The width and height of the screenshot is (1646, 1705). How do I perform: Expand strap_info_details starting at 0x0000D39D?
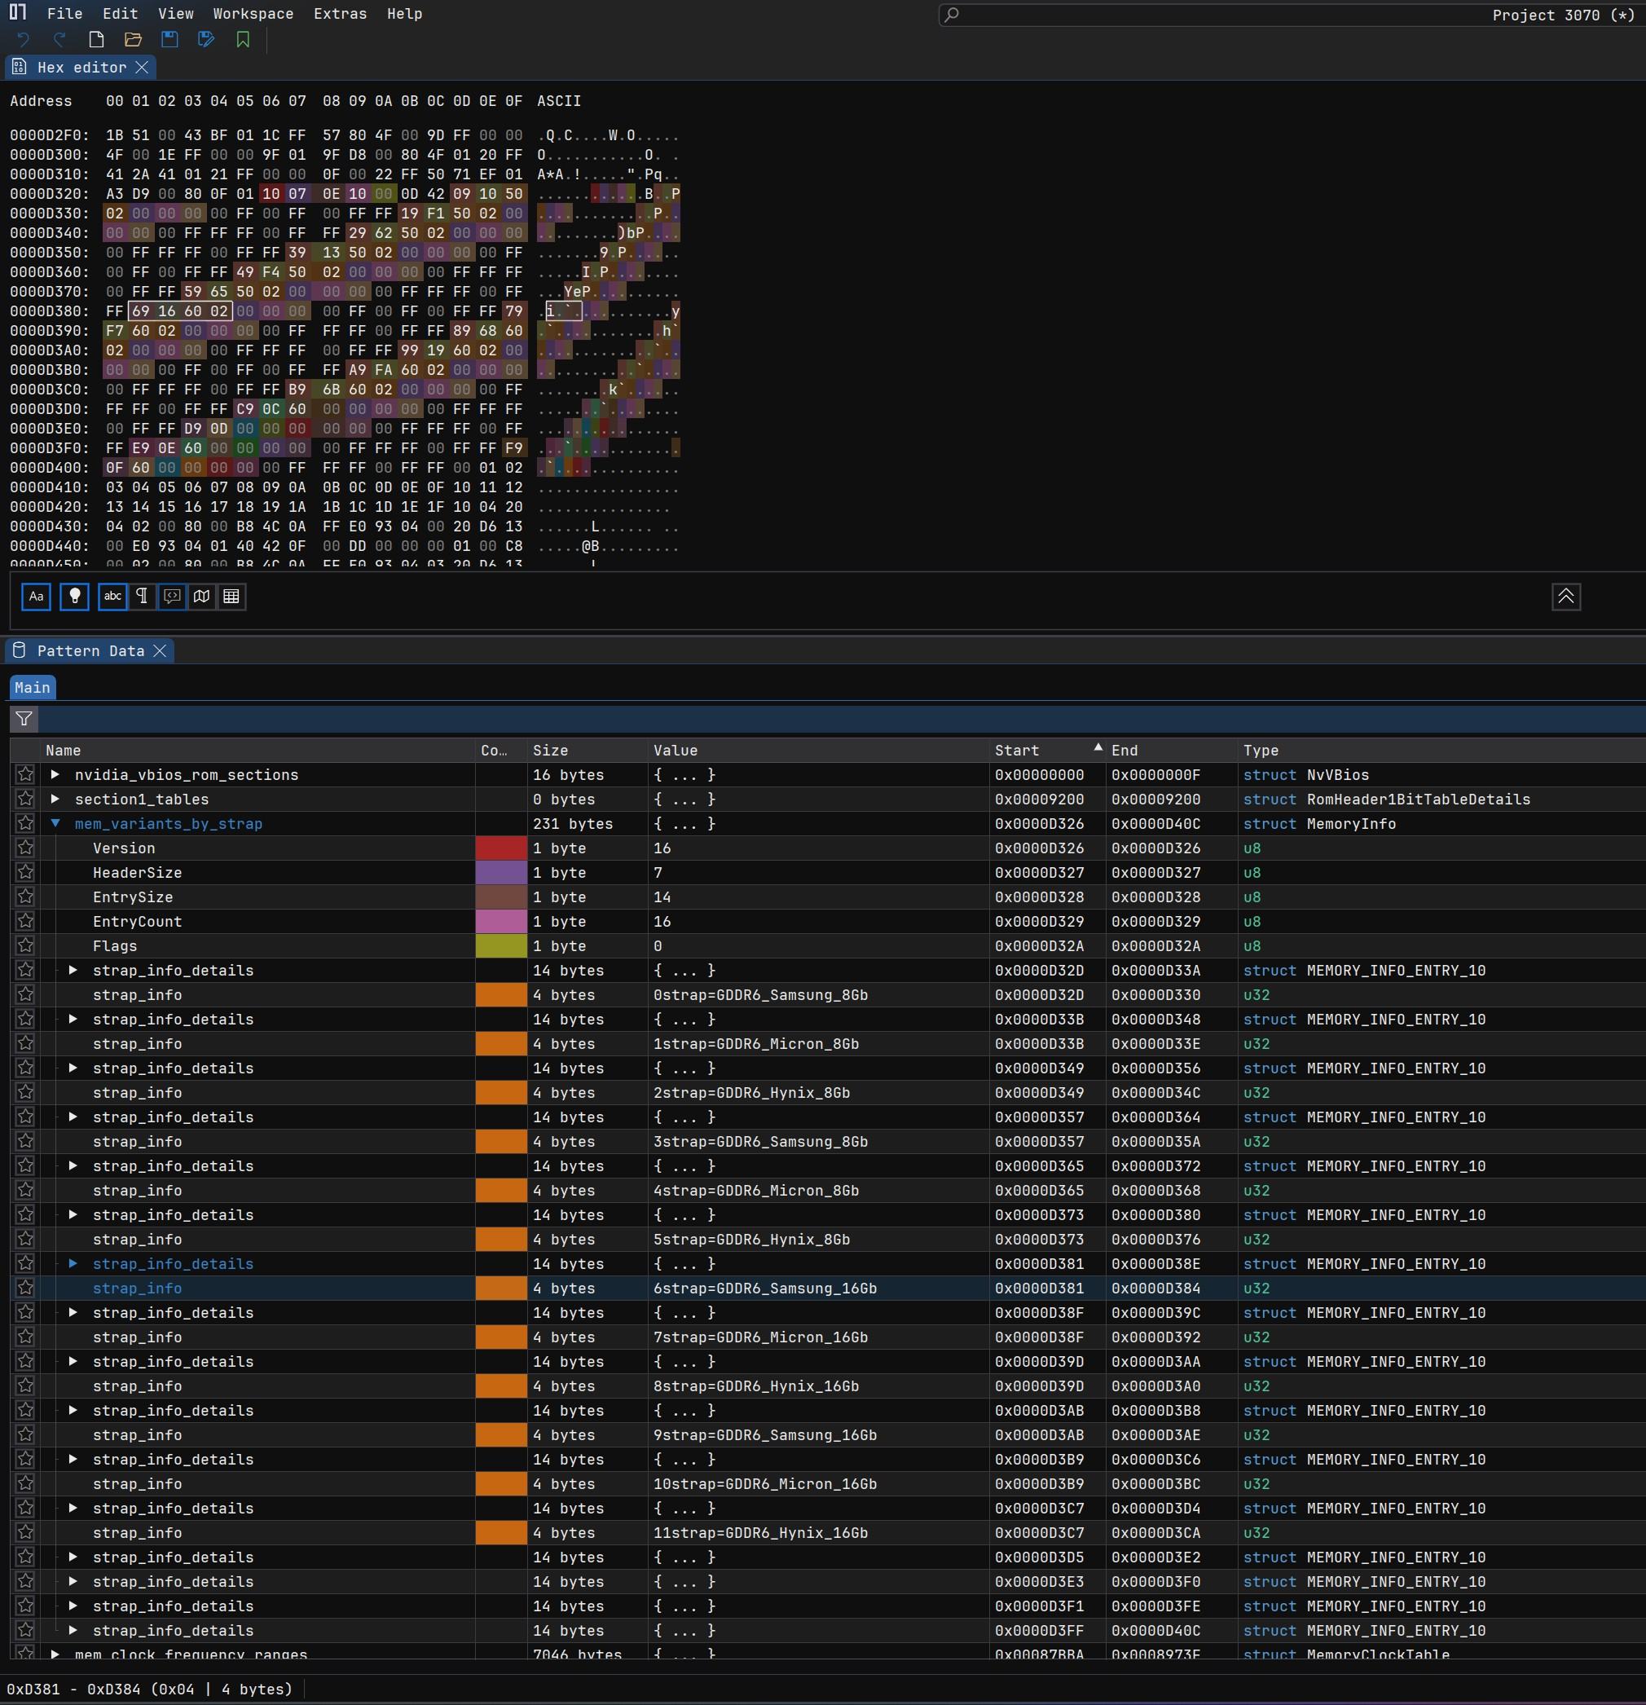(74, 1361)
